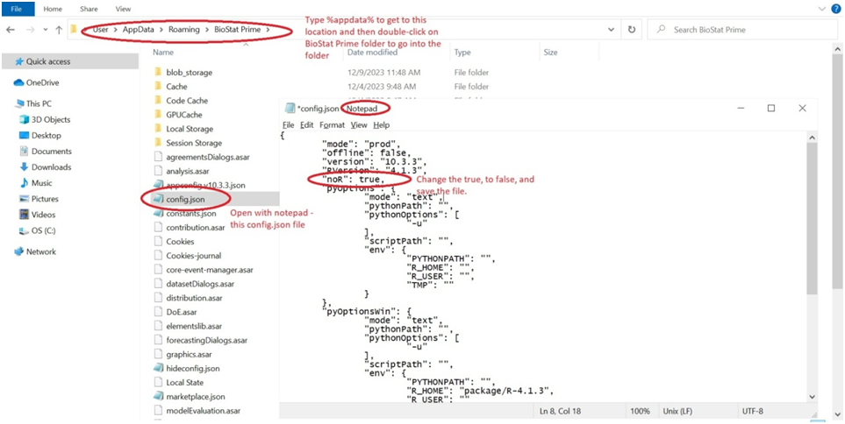Sort files by Name column header

pyautogui.click(x=163, y=53)
